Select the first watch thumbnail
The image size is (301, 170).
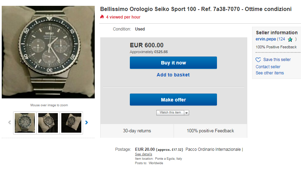[24, 123]
